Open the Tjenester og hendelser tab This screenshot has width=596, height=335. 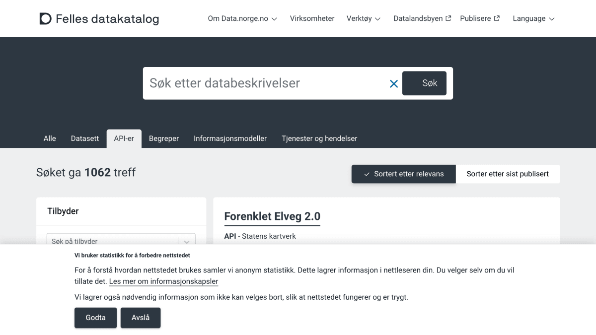319,138
